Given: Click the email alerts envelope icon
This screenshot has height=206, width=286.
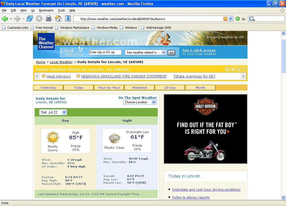Looking at the screenshot, I should (x=233, y=69).
